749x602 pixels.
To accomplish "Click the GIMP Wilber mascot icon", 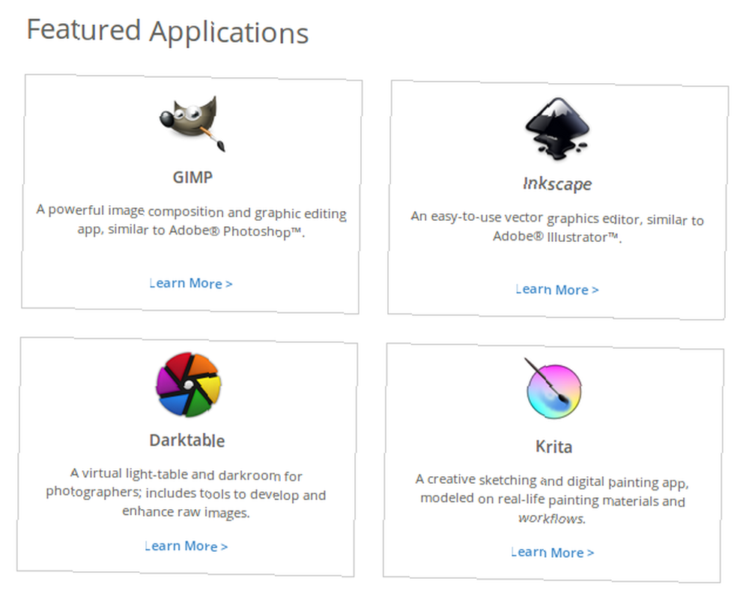I will [192, 124].
